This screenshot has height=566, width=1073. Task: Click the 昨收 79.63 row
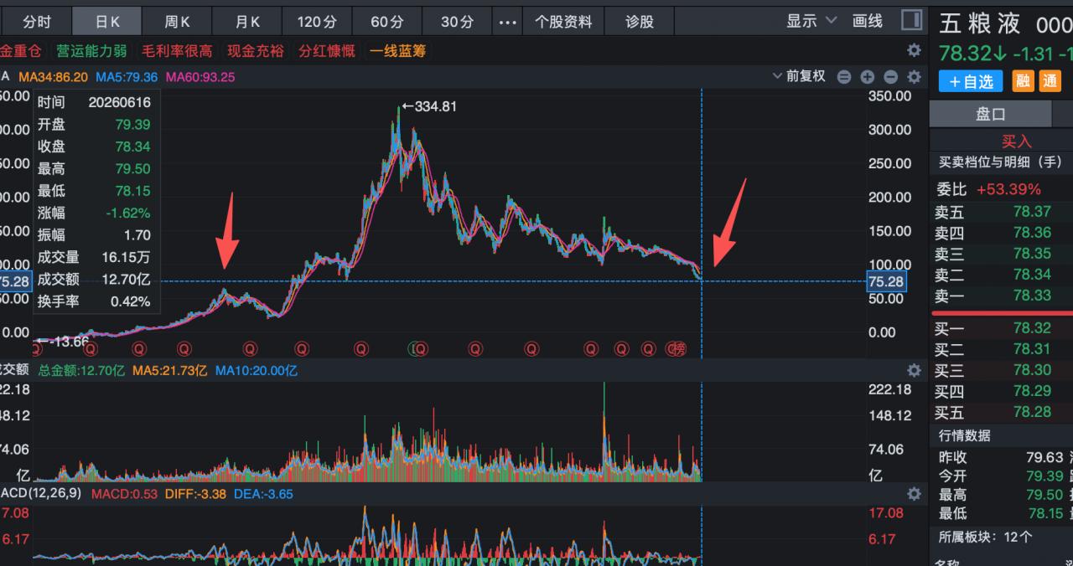(1001, 457)
